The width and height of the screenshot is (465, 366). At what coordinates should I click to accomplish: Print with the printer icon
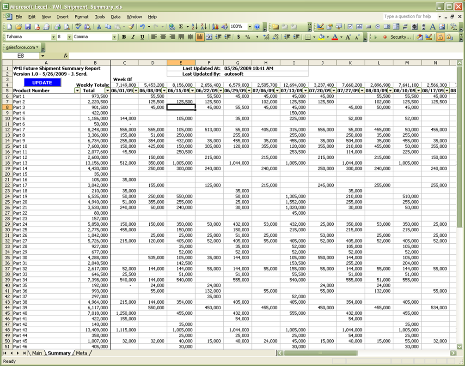tap(57, 27)
